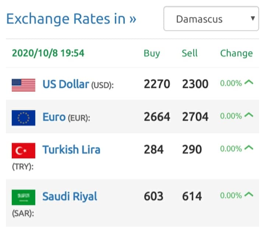
Task: Click the US Dollar sell price 2300
Action: (x=195, y=84)
